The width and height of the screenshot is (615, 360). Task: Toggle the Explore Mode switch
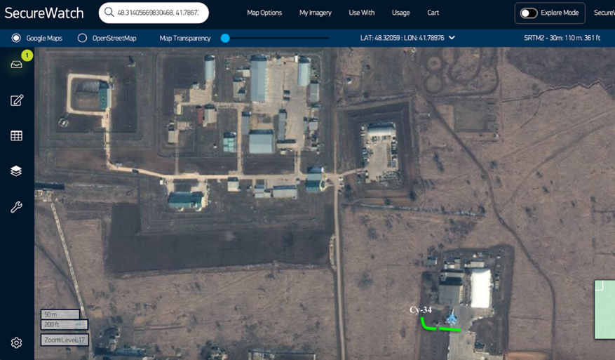(529, 13)
